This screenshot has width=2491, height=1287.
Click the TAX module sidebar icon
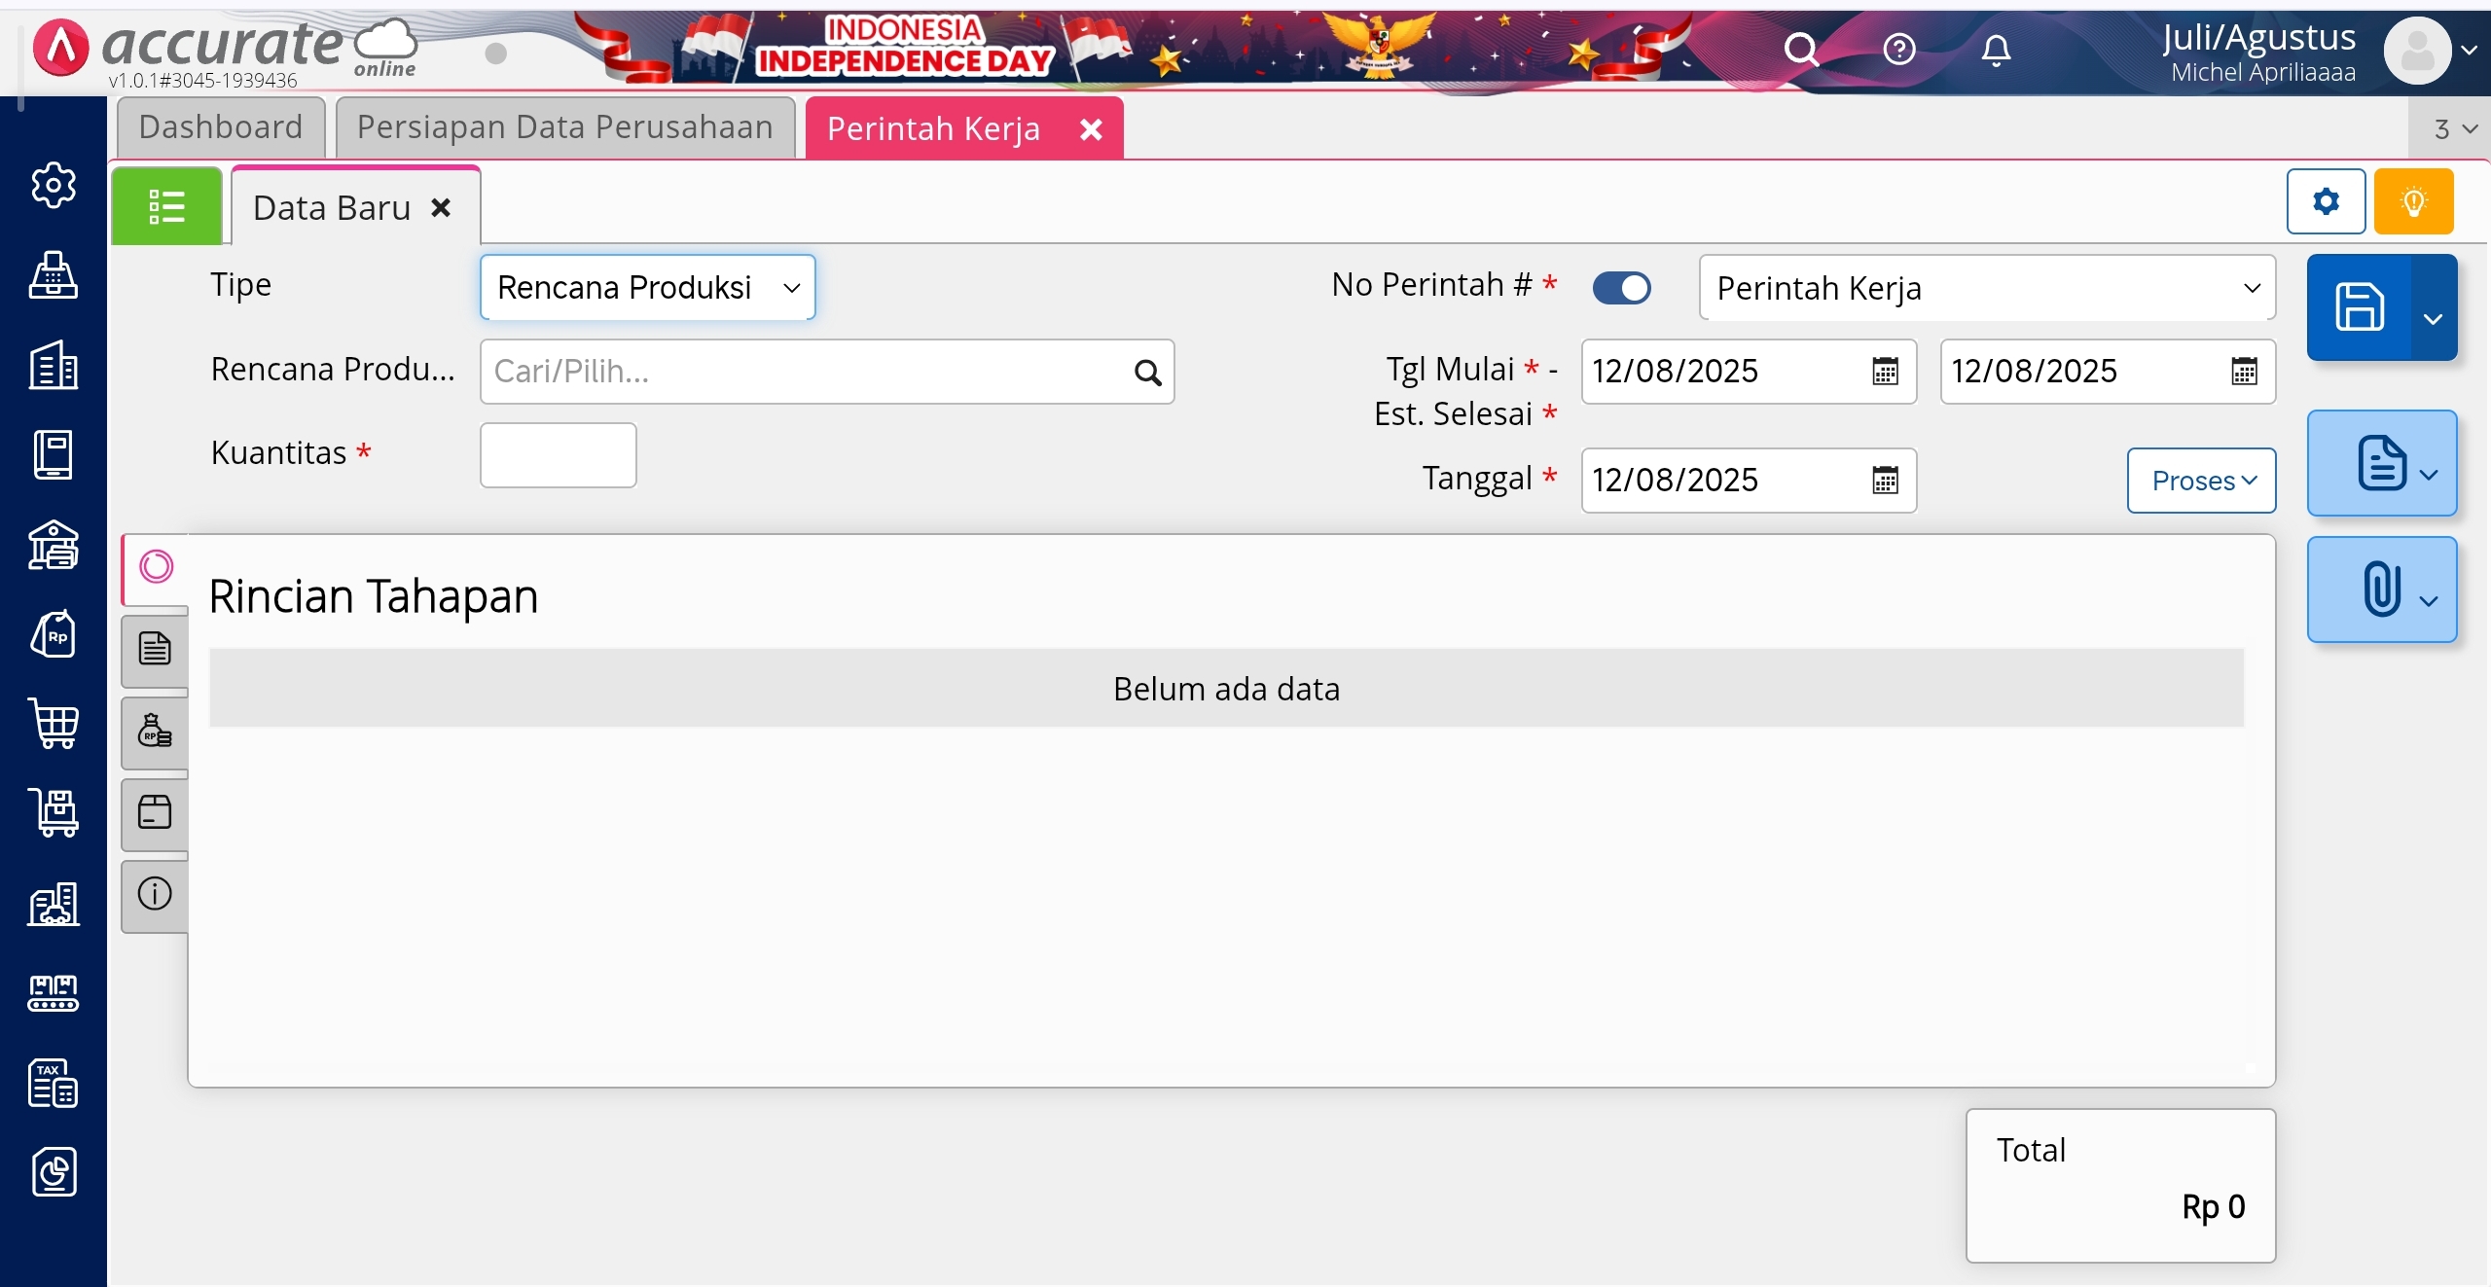[x=54, y=1083]
